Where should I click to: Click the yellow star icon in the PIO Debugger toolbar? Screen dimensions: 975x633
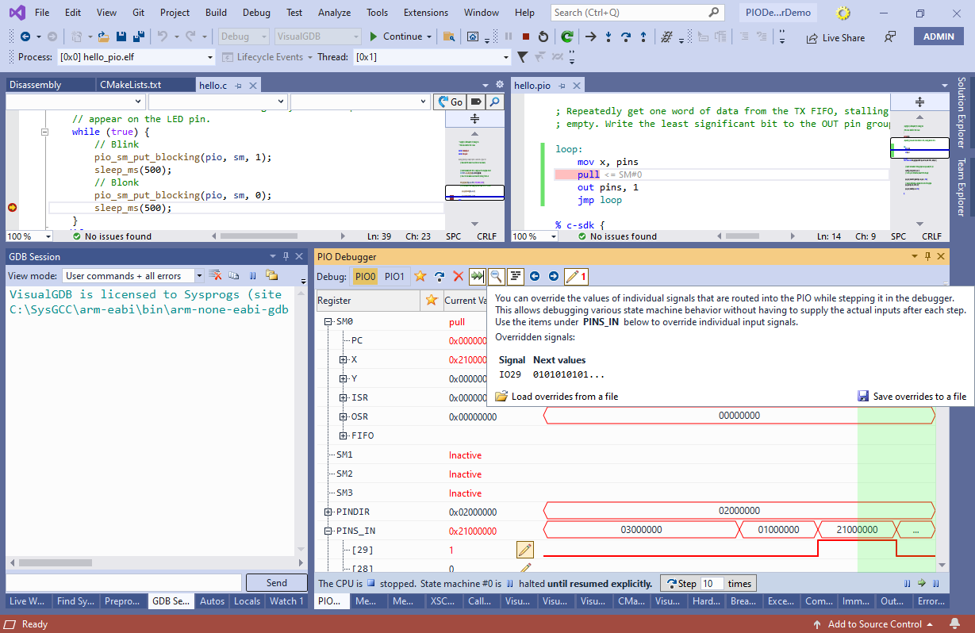tap(420, 276)
